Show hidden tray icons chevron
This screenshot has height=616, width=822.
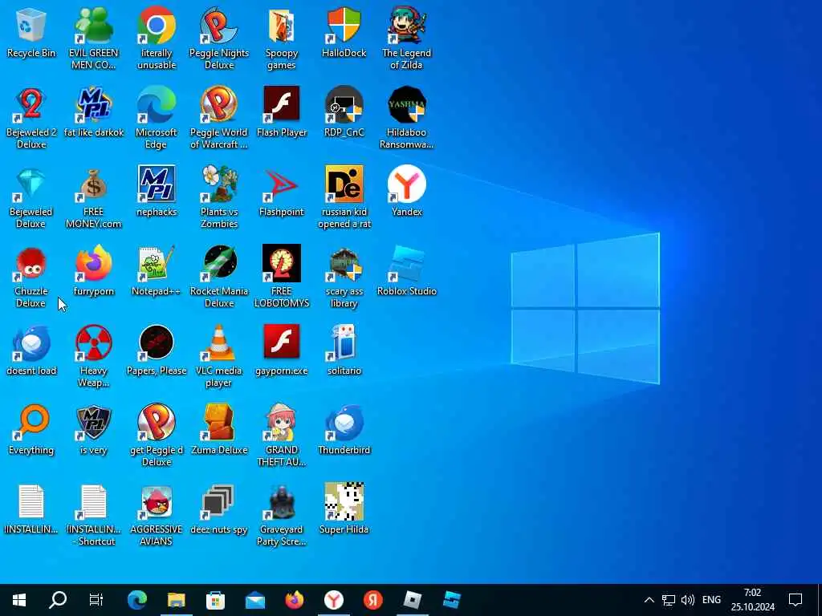click(x=649, y=600)
